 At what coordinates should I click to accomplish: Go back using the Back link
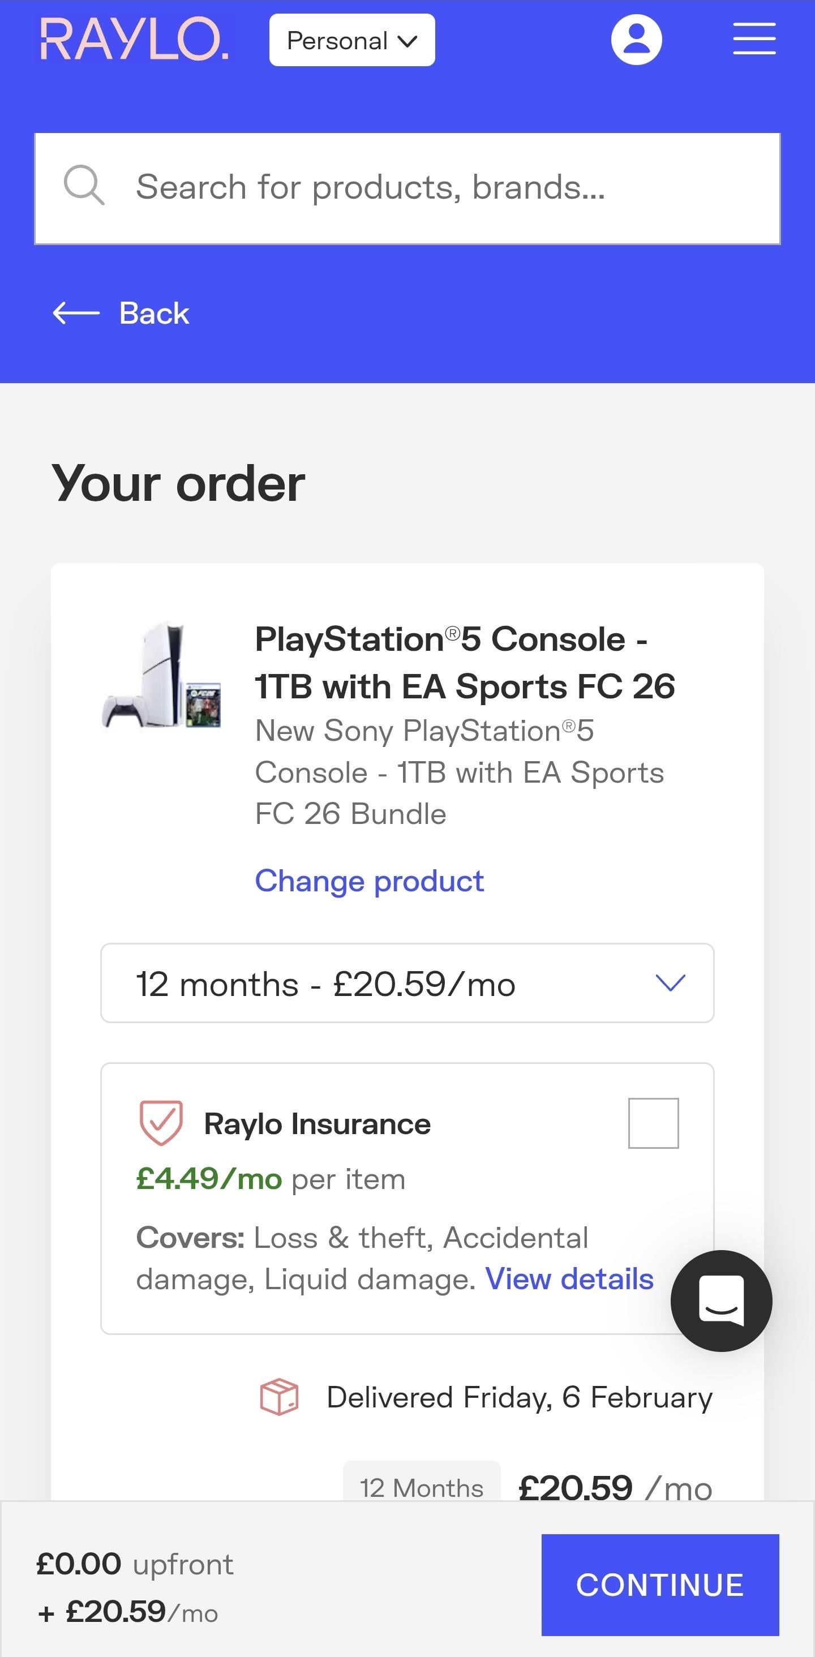(x=155, y=314)
